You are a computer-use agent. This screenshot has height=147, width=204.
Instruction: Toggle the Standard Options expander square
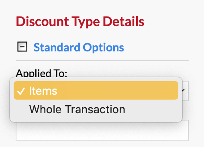pyautogui.click(x=22, y=47)
